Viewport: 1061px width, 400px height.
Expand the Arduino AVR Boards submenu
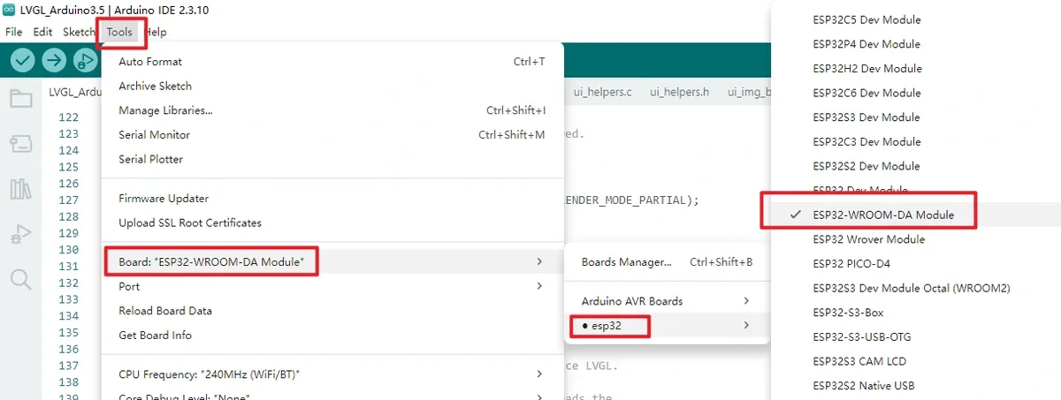668,301
